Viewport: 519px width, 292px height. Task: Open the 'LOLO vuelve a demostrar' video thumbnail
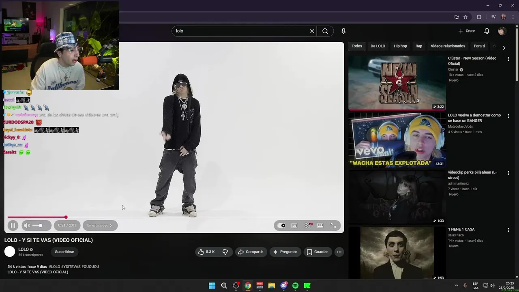397,140
